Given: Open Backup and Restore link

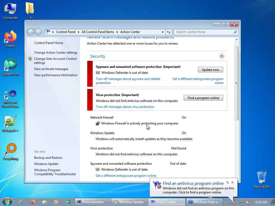Looking at the screenshot, I should pyautogui.click(x=48, y=158).
